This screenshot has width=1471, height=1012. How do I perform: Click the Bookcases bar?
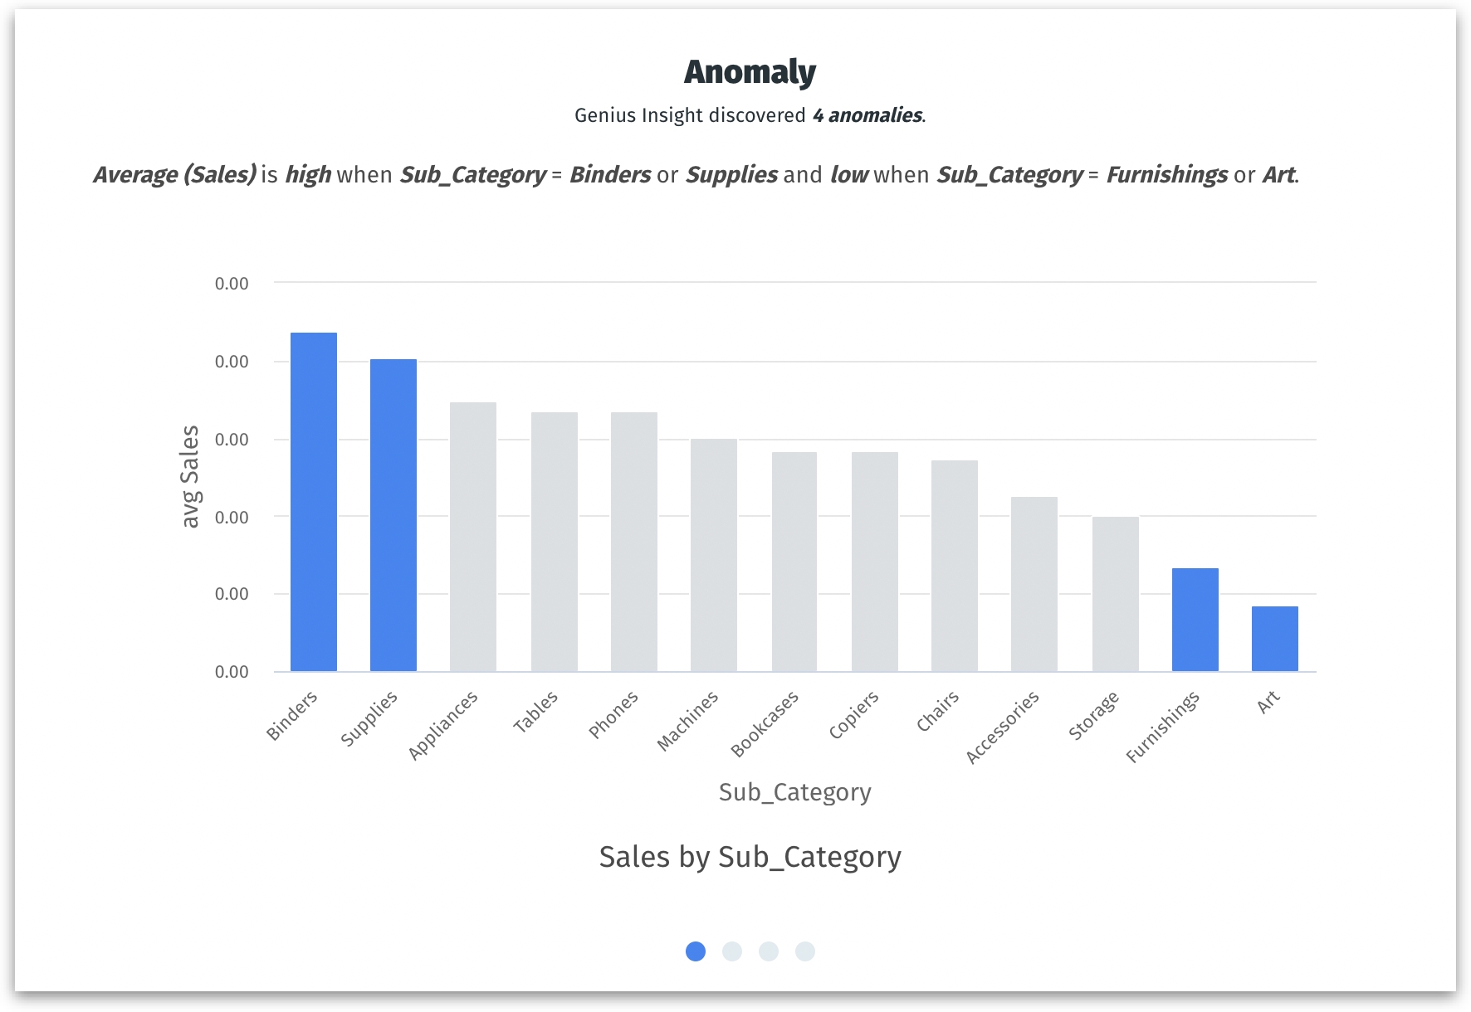click(x=794, y=562)
